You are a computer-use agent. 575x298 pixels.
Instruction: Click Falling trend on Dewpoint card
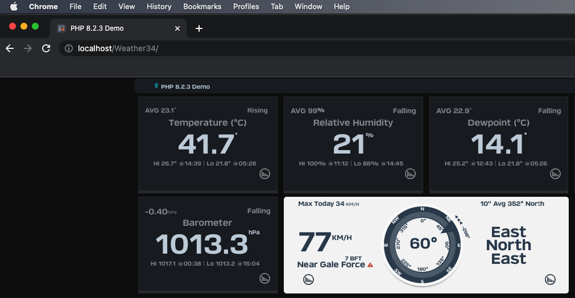549,111
